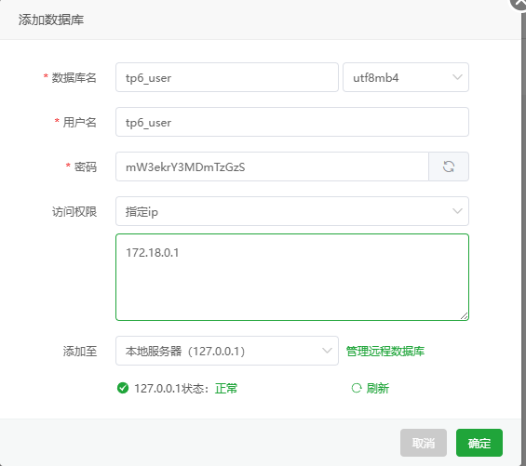
Task: Open the utf8mb4 charset dropdown
Action: pos(406,77)
